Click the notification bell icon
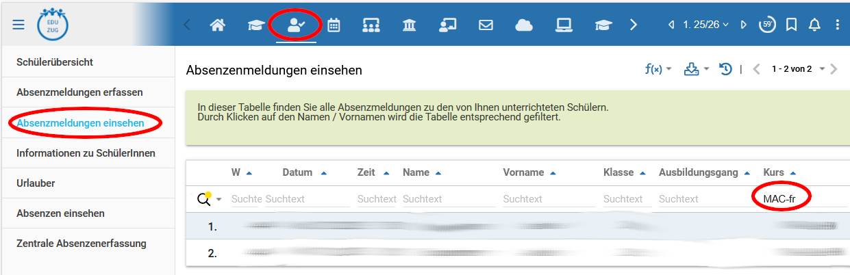 coord(814,25)
